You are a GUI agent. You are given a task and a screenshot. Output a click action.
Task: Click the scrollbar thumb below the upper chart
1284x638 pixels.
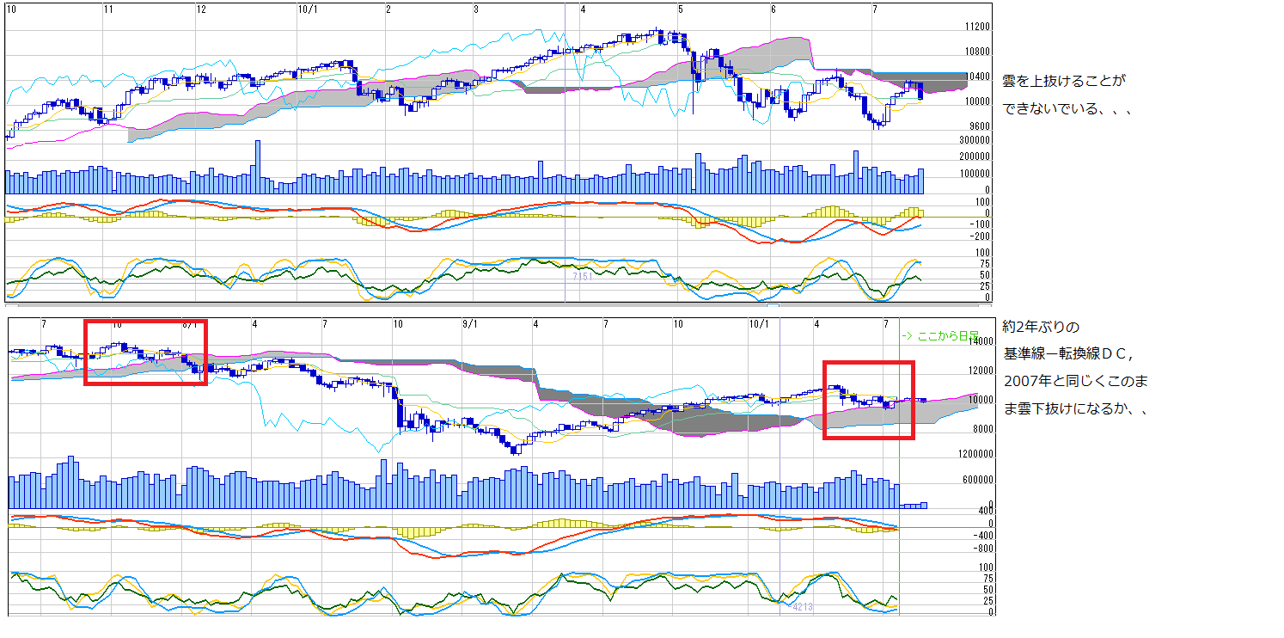click(773, 304)
